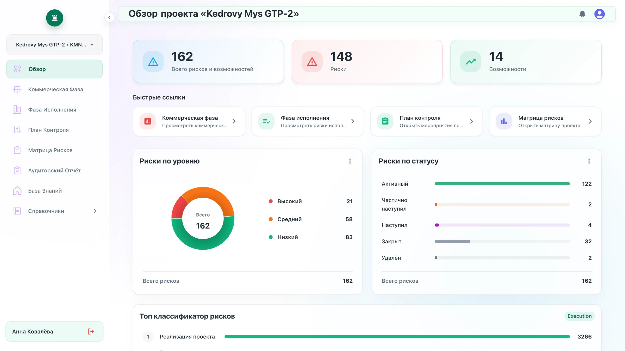Click the blue warning icon on the 162 card
Viewport: 625px width, 351px height.
tap(153, 62)
